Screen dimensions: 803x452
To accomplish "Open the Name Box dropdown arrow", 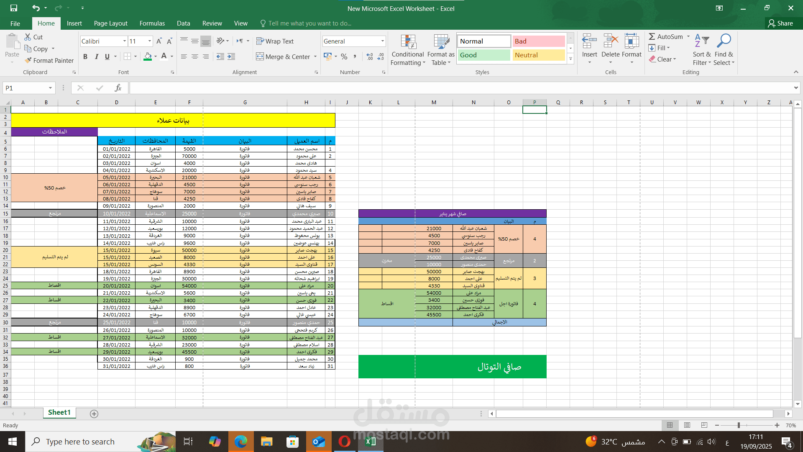I will click(50, 88).
